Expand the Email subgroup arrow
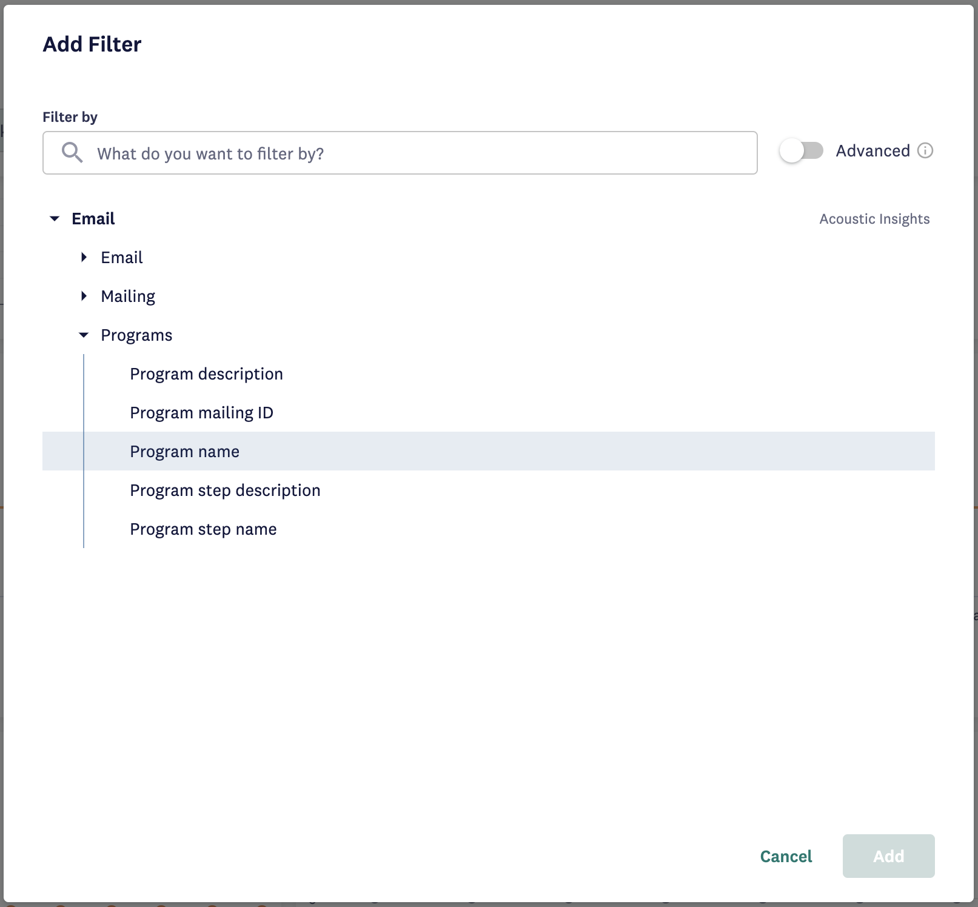 [84, 258]
